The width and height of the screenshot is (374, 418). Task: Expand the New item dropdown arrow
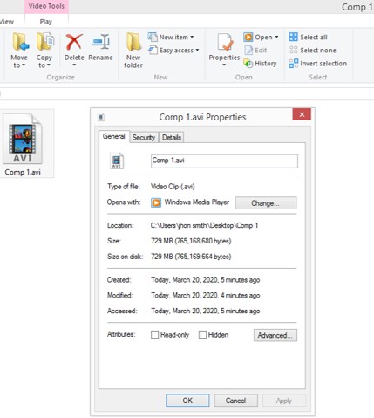tap(192, 37)
